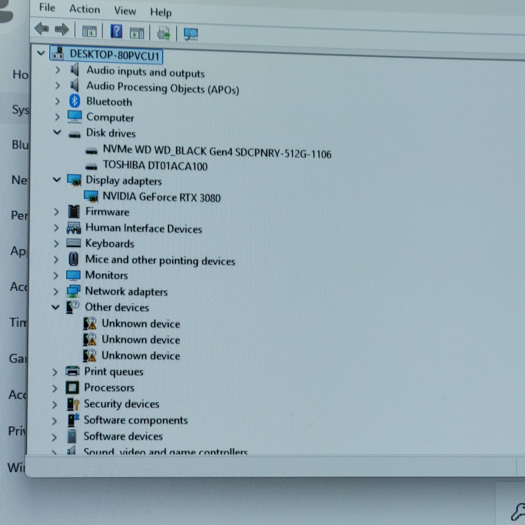Screen dimensions: 525x525
Task: Click the Back arrow toolbar icon
Action: tap(42, 29)
